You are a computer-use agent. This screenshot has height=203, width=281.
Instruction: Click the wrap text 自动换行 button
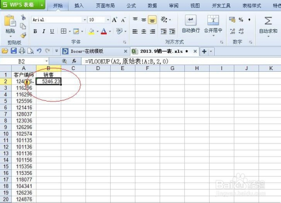(x=191, y=24)
